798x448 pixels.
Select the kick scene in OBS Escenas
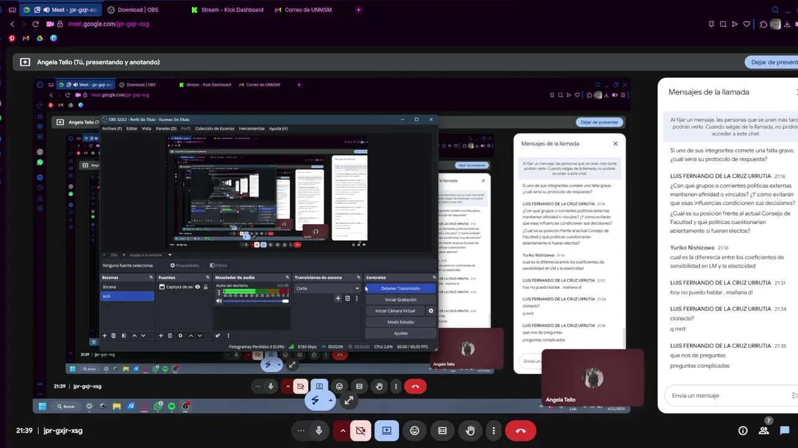point(127,296)
